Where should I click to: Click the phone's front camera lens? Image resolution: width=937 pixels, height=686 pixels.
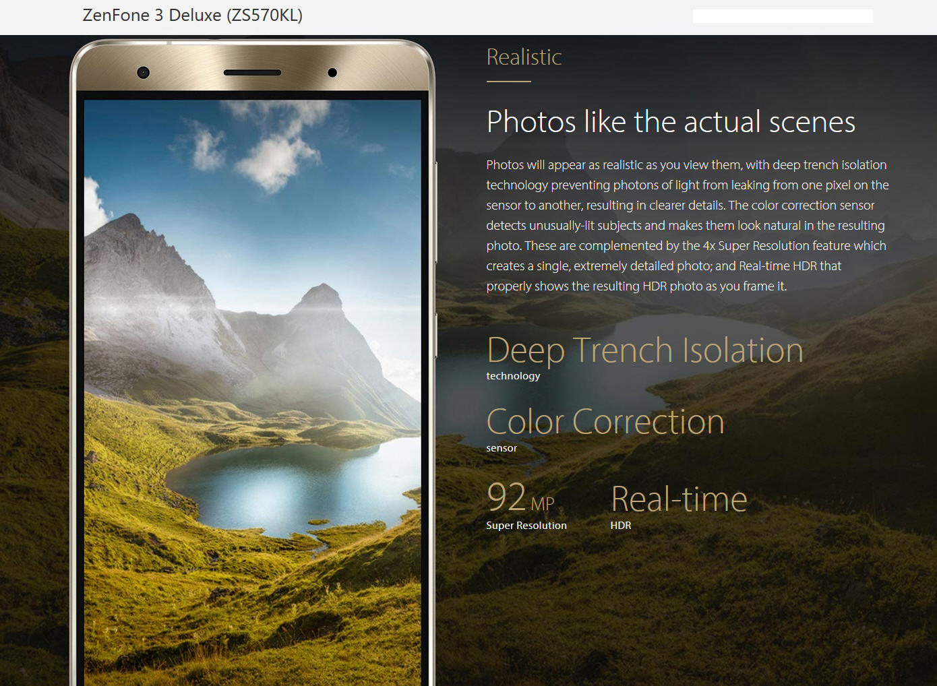pyautogui.click(x=143, y=73)
